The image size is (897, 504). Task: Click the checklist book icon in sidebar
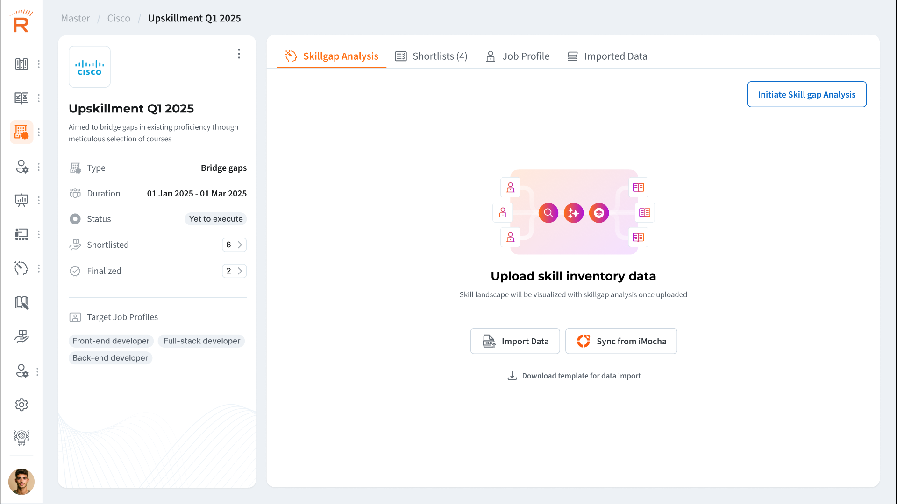click(x=21, y=98)
